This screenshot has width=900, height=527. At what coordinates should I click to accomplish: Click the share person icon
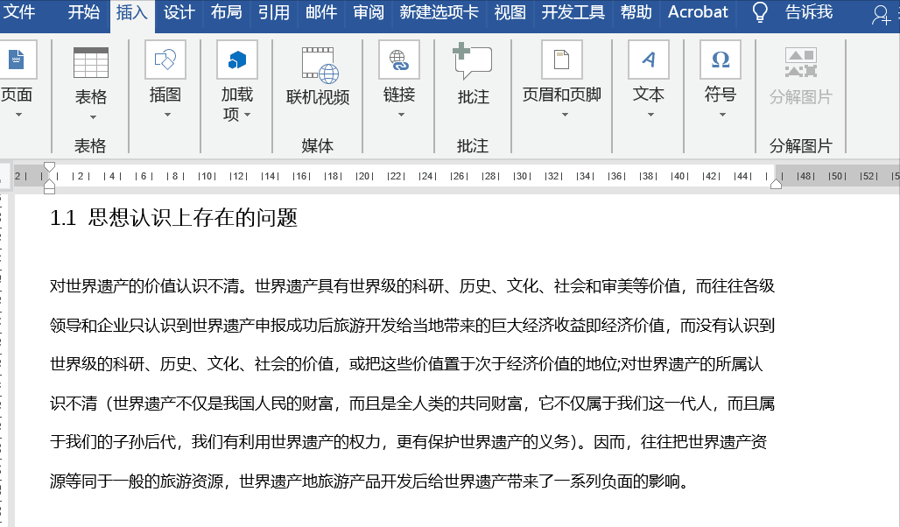881,14
